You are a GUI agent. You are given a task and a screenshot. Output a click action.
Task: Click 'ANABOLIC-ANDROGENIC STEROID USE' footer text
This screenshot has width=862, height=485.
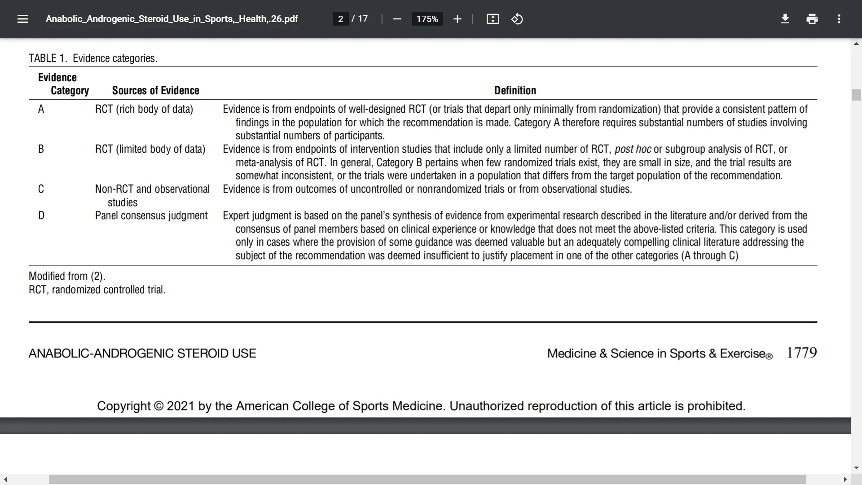142,353
